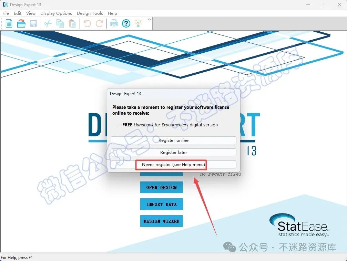Minimize the Design-Expert 13 window
347x261 pixels.
point(308,4)
